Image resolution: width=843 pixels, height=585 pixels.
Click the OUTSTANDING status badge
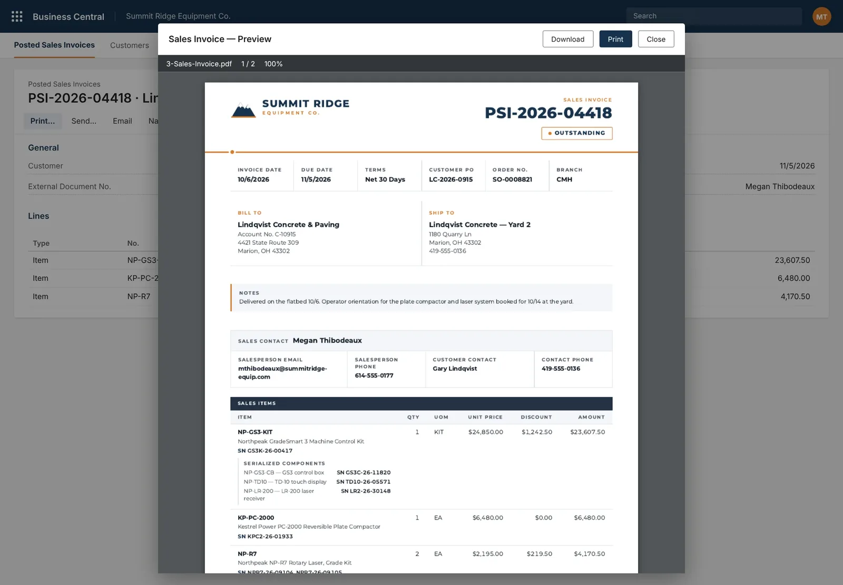[577, 133]
